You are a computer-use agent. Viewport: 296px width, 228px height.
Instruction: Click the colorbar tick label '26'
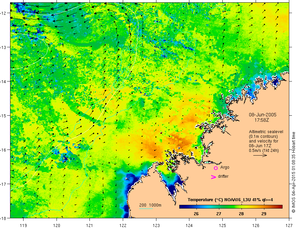pos(196,214)
